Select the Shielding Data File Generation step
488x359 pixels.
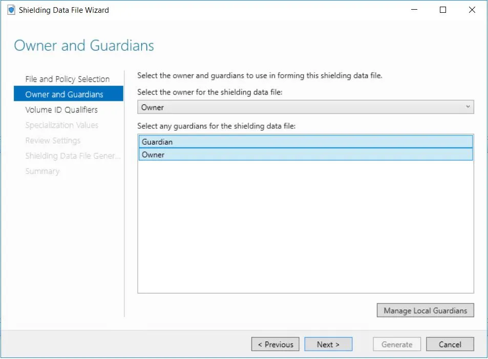coord(72,156)
